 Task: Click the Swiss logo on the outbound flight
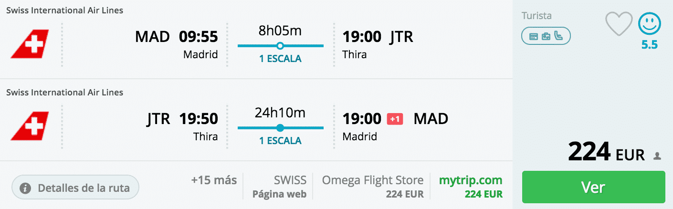[30, 44]
